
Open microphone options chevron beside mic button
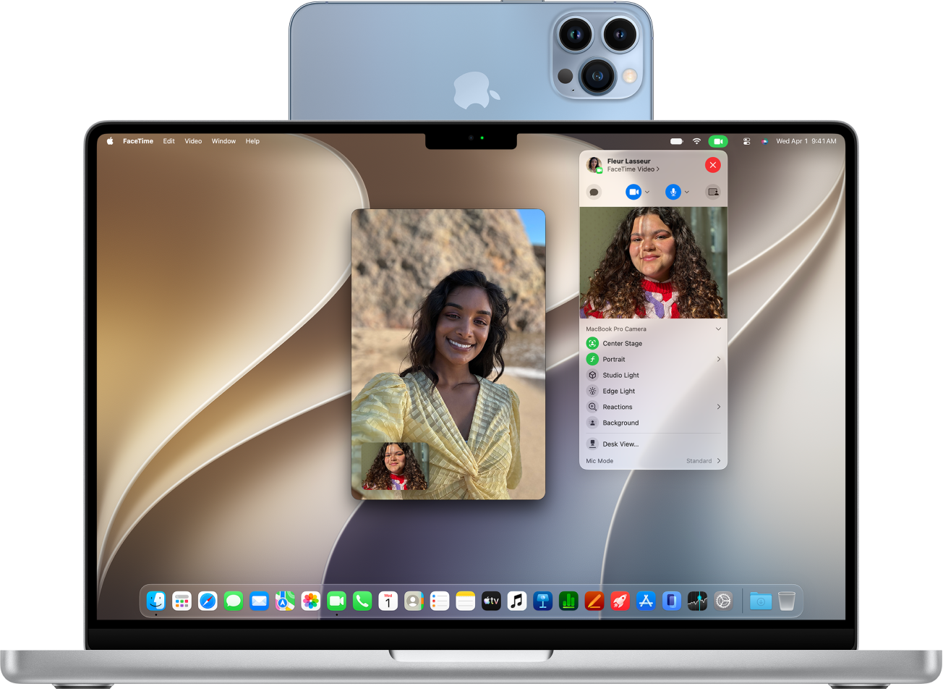pyautogui.click(x=687, y=192)
